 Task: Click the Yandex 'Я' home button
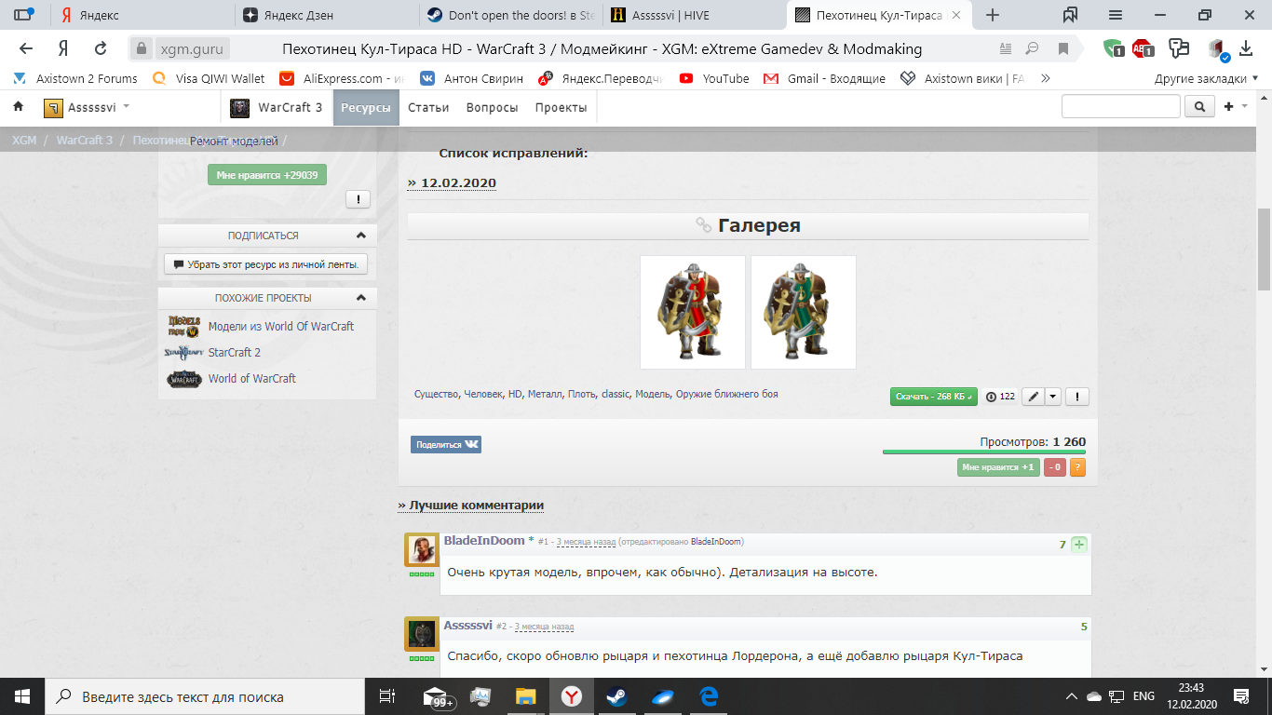click(63, 48)
